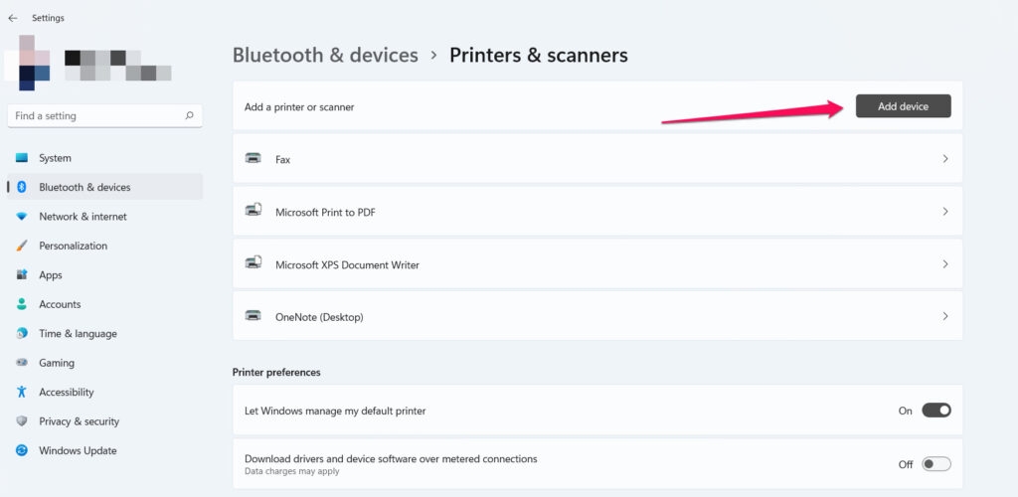Go to Network & internet settings
This screenshot has height=497, width=1018.
[104, 217]
